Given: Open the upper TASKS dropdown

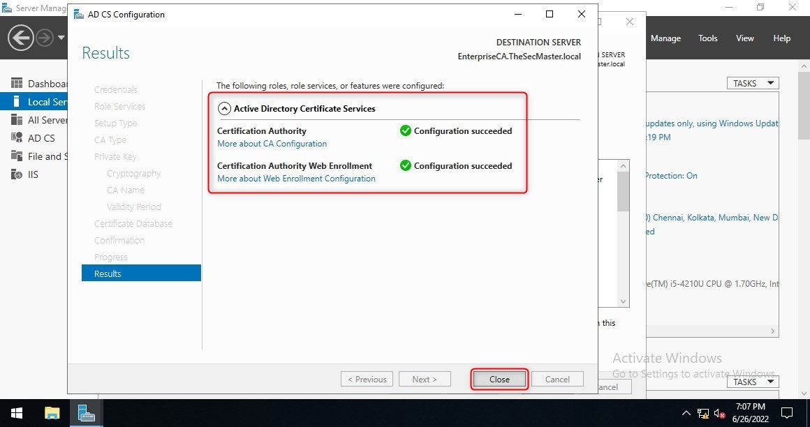Looking at the screenshot, I should [x=753, y=83].
